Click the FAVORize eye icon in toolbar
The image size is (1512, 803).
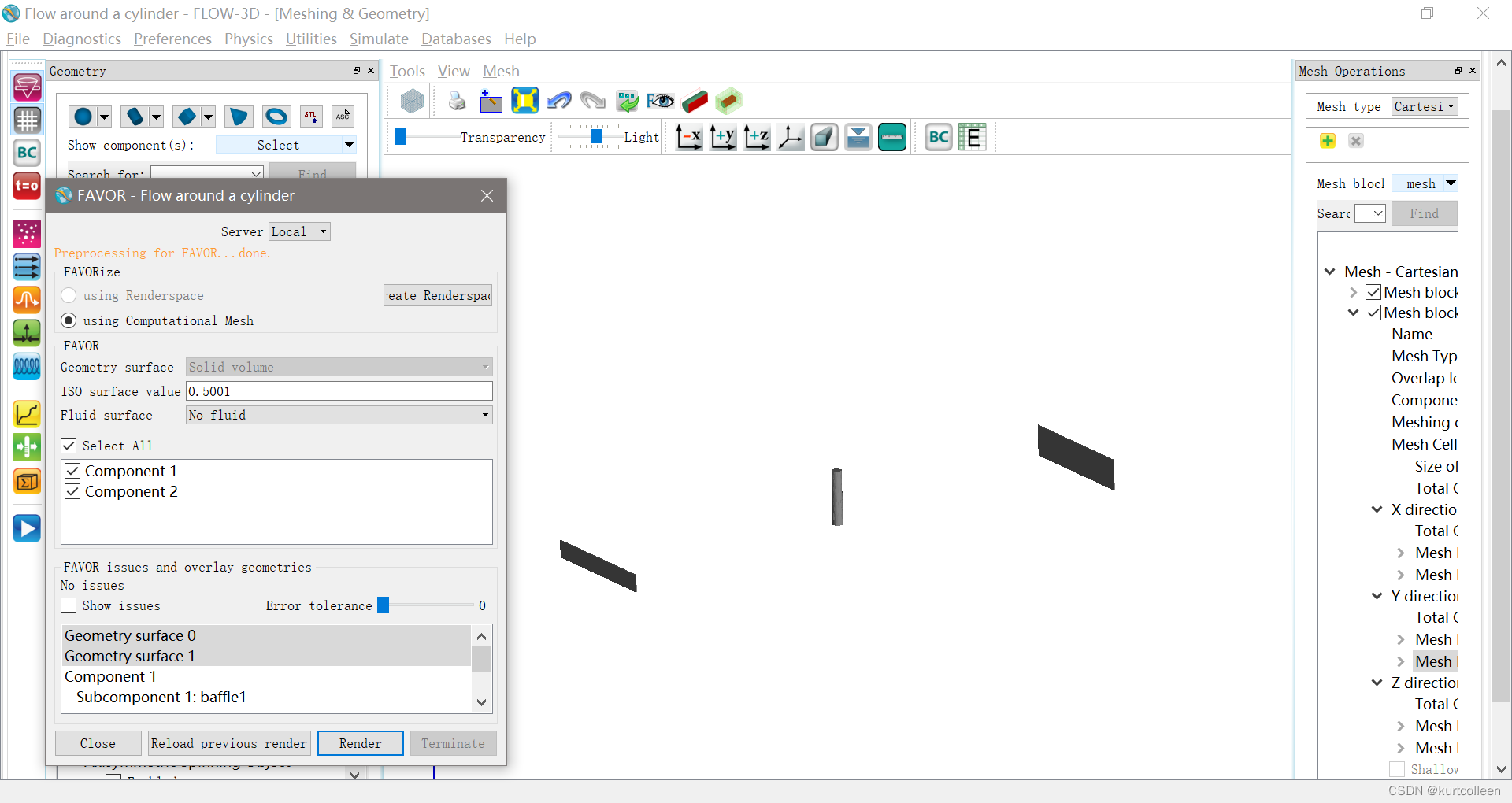(660, 102)
